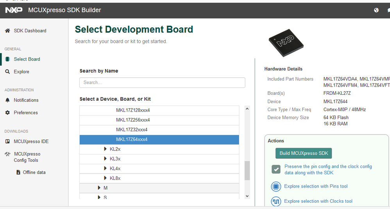The width and height of the screenshot is (390, 209).
Task: Open SDK Dashboard in sidebar
Action: point(30,31)
